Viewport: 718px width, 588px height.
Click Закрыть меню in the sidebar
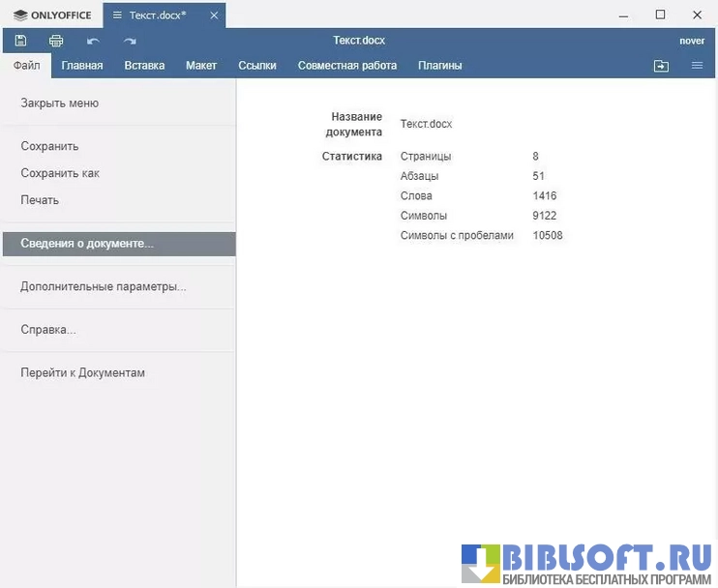coord(60,103)
